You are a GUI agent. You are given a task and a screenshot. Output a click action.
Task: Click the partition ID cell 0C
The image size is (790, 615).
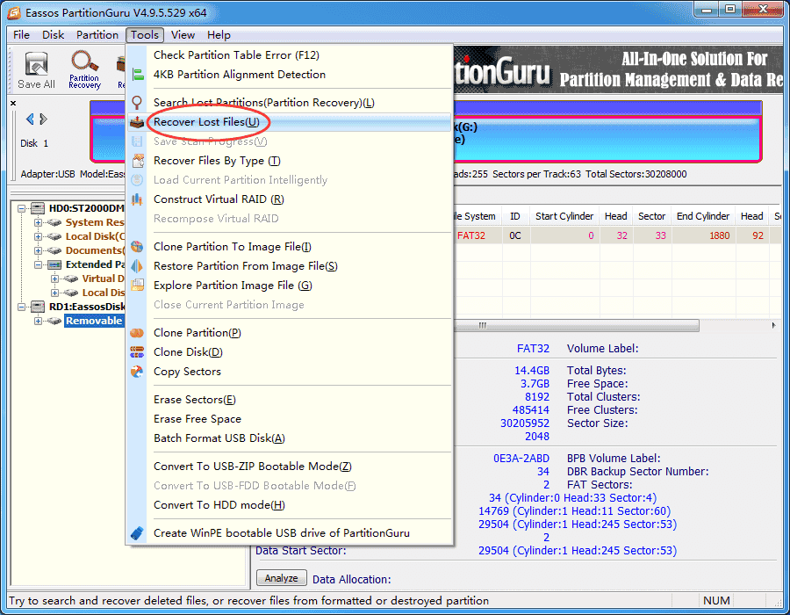point(515,235)
